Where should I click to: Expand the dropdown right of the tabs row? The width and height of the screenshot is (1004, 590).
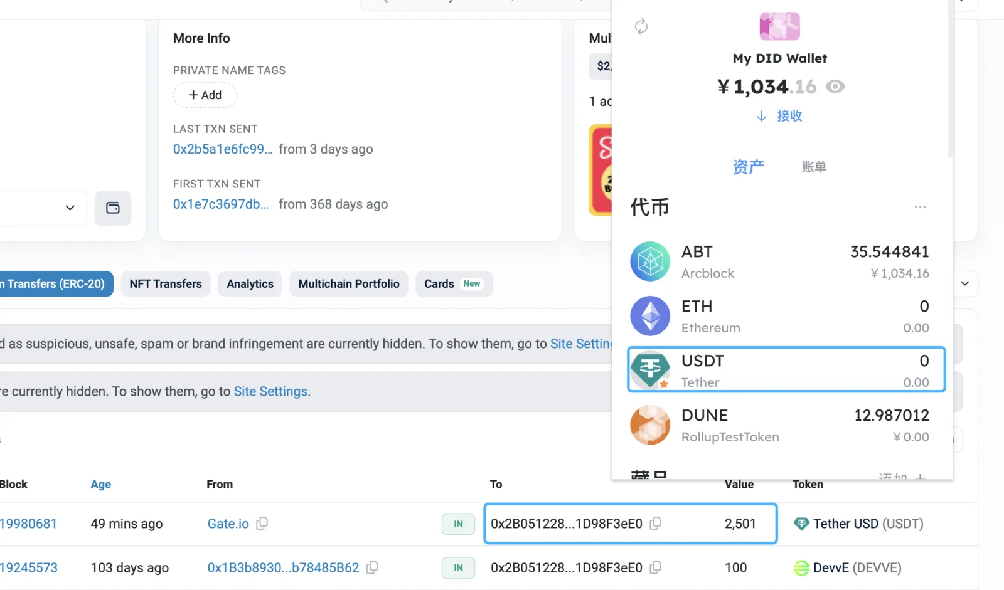(965, 284)
